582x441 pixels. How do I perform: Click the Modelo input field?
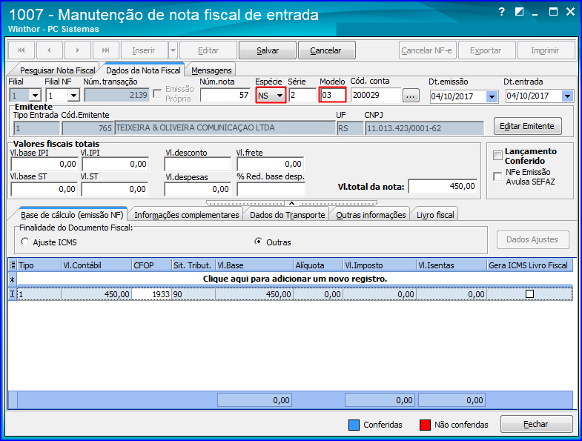(333, 95)
